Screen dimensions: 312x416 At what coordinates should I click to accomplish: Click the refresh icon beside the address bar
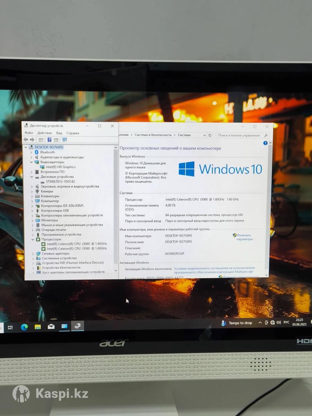210,135
